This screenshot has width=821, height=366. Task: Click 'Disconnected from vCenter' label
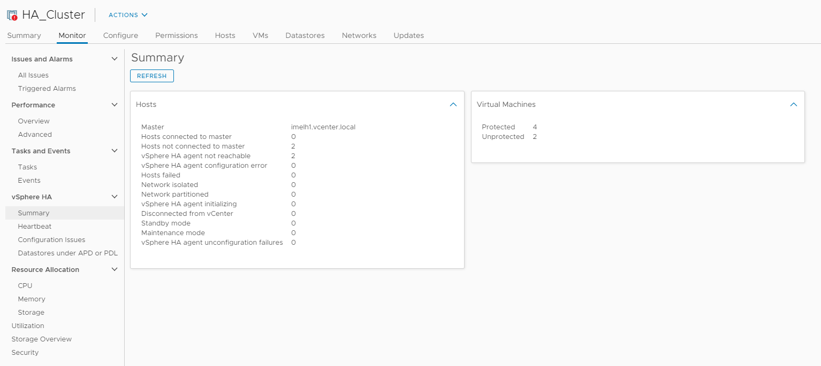point(187,214)
